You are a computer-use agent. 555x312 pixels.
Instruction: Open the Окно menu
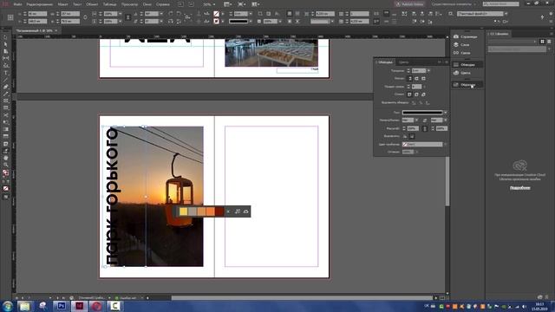147,4
